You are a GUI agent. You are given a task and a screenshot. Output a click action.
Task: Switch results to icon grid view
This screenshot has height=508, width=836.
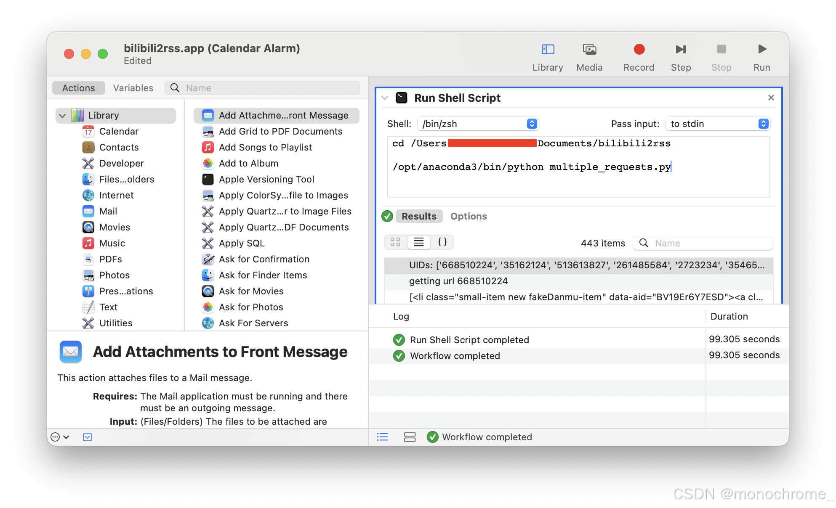click(x=395, y=242)
